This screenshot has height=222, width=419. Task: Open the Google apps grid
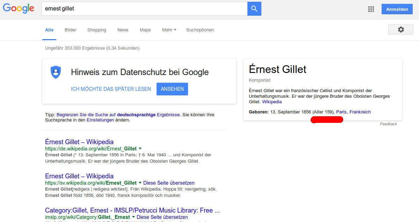371,9
